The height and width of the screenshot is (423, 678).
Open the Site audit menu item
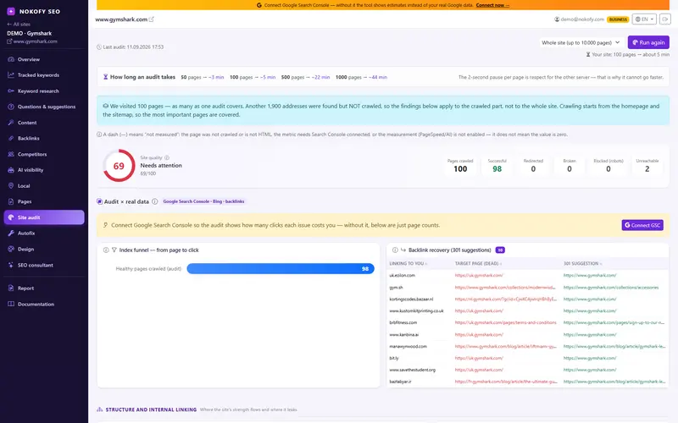44,217
